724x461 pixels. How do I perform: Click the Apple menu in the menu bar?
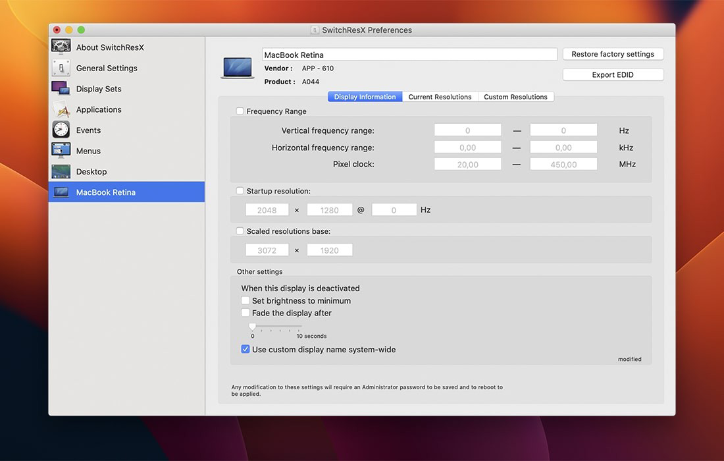pyautogui.click(x=10, y=7)
